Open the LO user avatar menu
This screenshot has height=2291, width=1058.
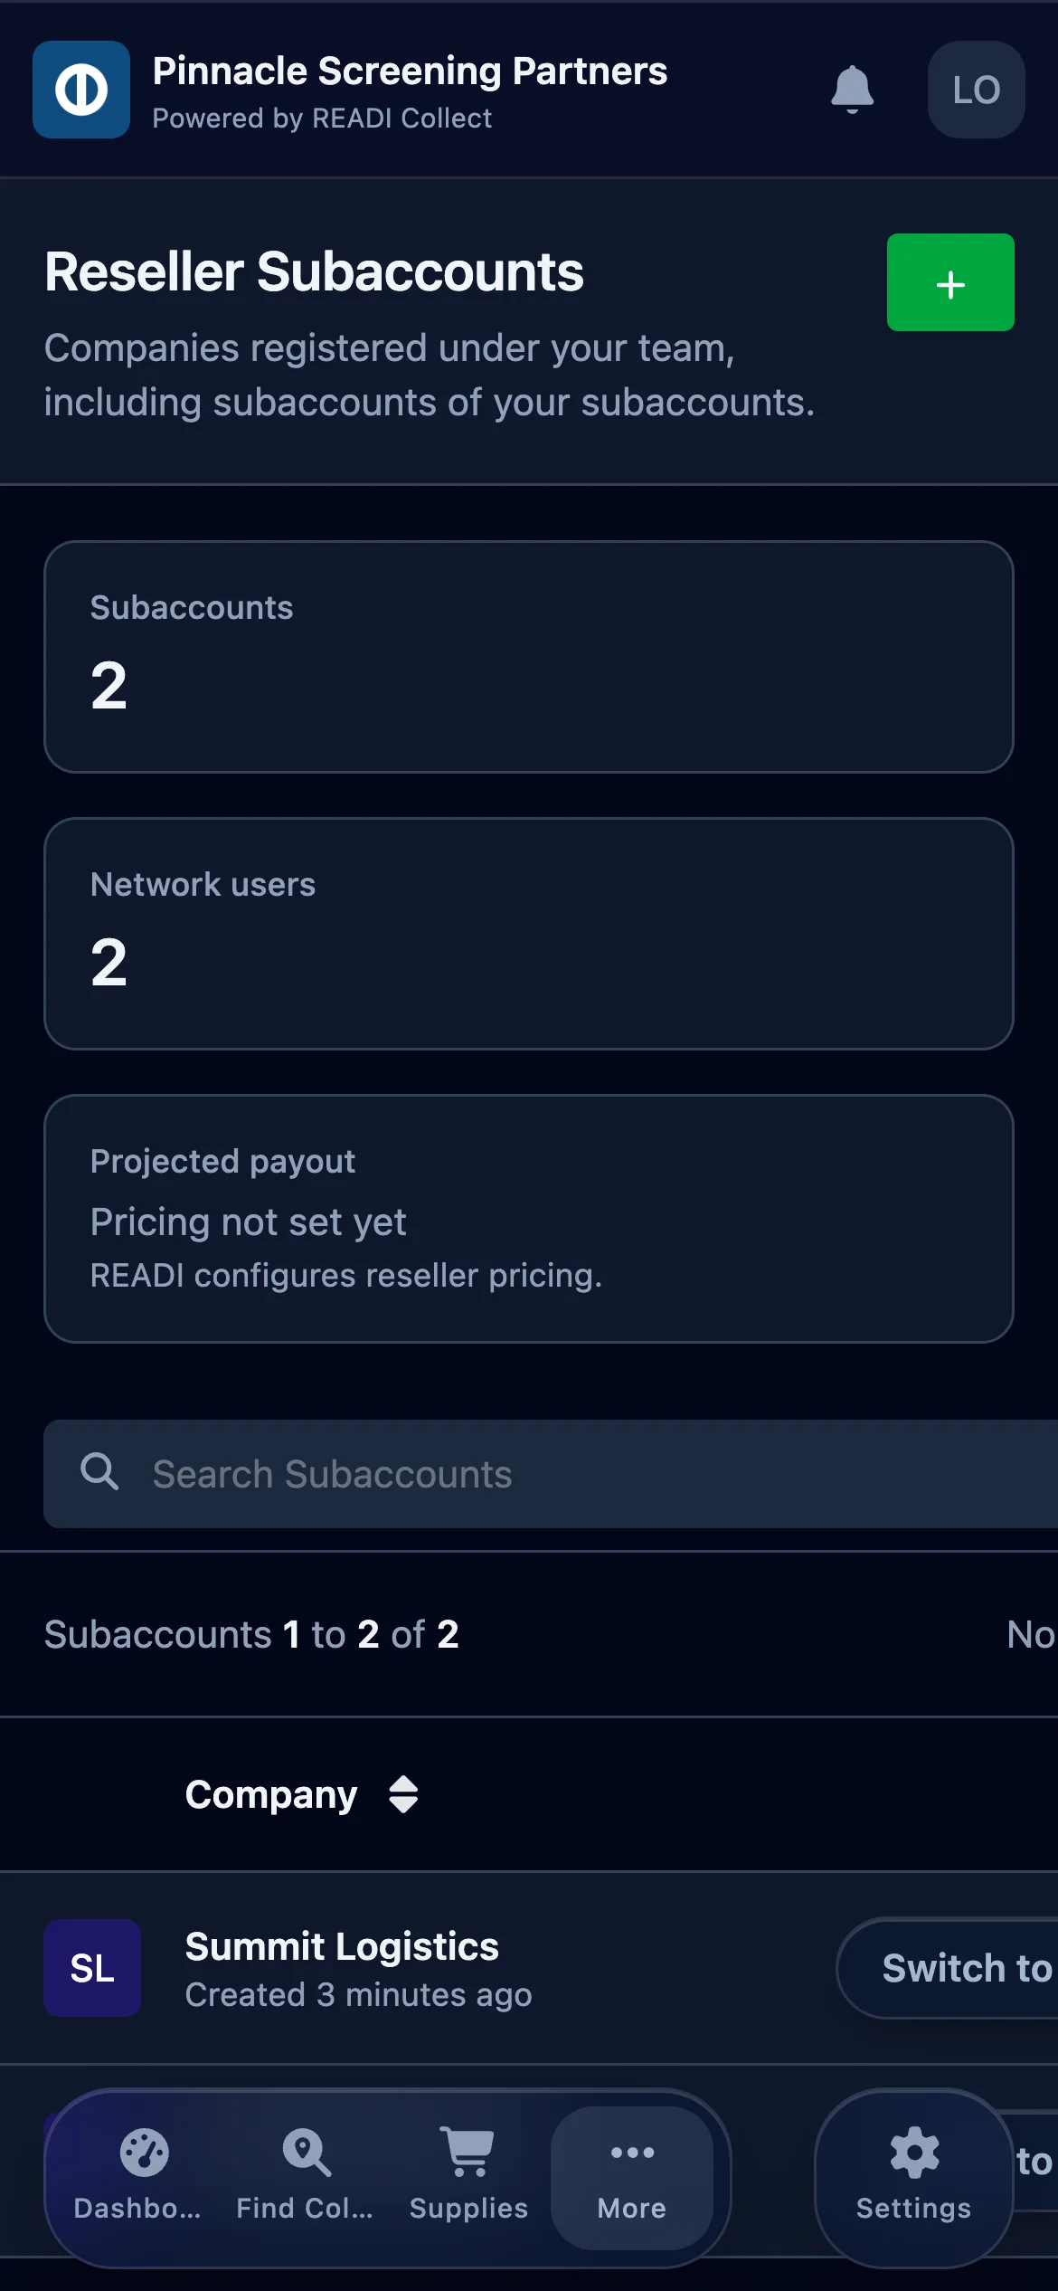pos(976,90)
